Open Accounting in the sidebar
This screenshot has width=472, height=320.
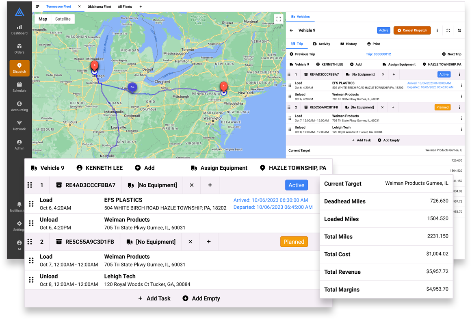coord(19,106)
